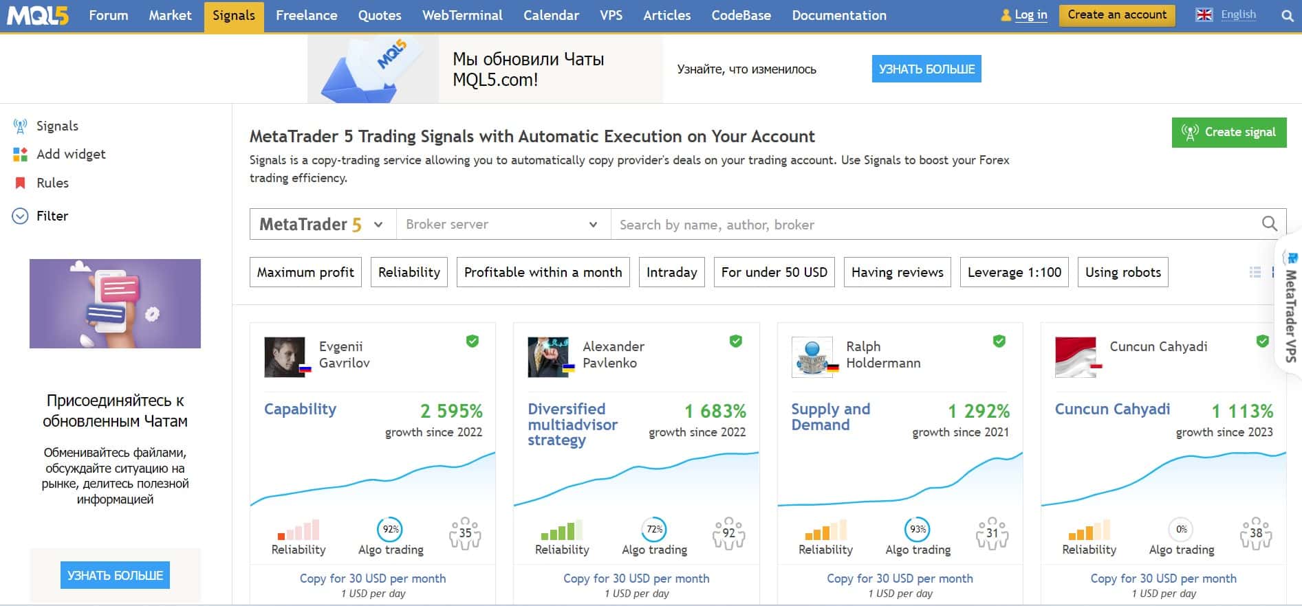Click the 92% Algo trading circle
The height and width of the screenshot is (606, 1302).
391,529
